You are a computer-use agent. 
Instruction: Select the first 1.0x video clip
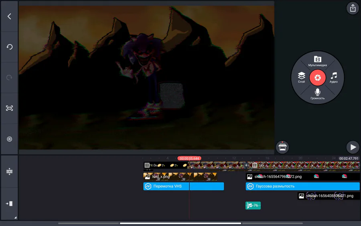coord(193,165)
